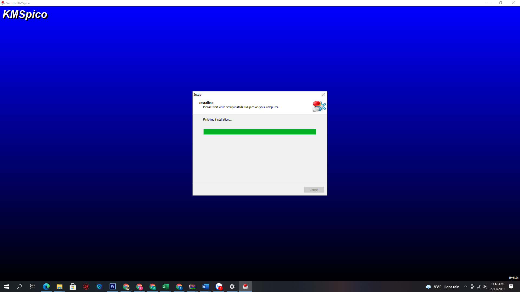The height and width of the screenshot is (292, 520).
Task: Open Task View from taskbar
Action: [x=32, y=287]
